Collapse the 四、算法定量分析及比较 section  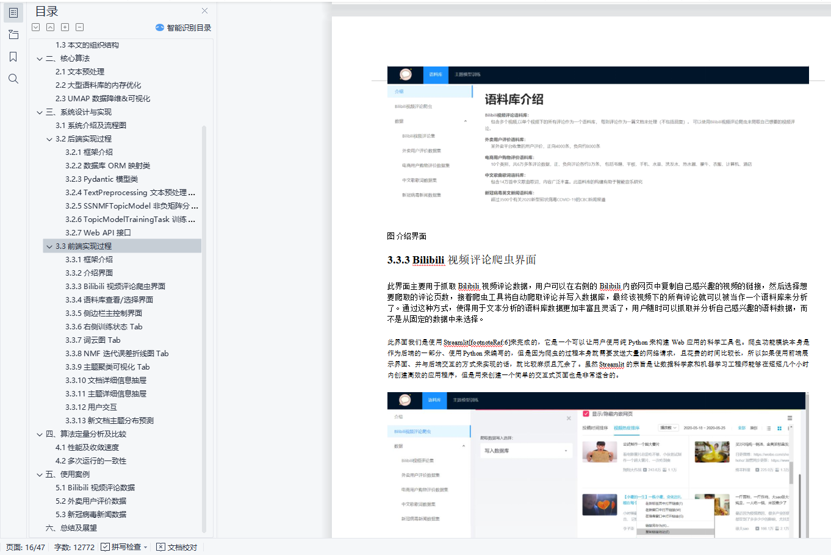[40, 434]
